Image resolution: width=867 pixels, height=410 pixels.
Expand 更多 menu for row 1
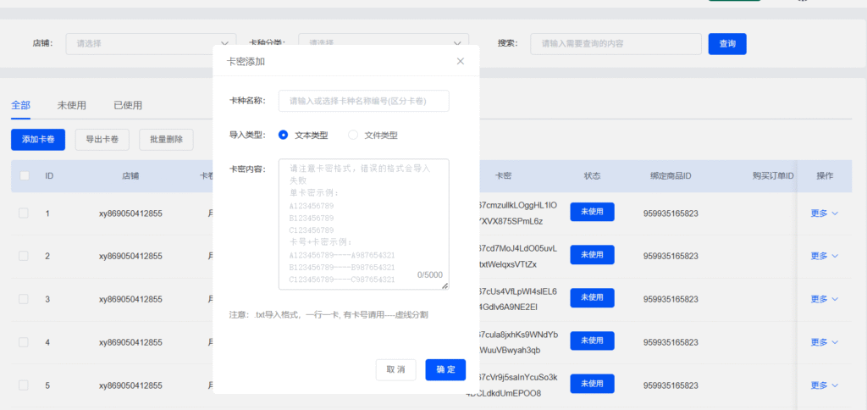click(x=825, y=213)
